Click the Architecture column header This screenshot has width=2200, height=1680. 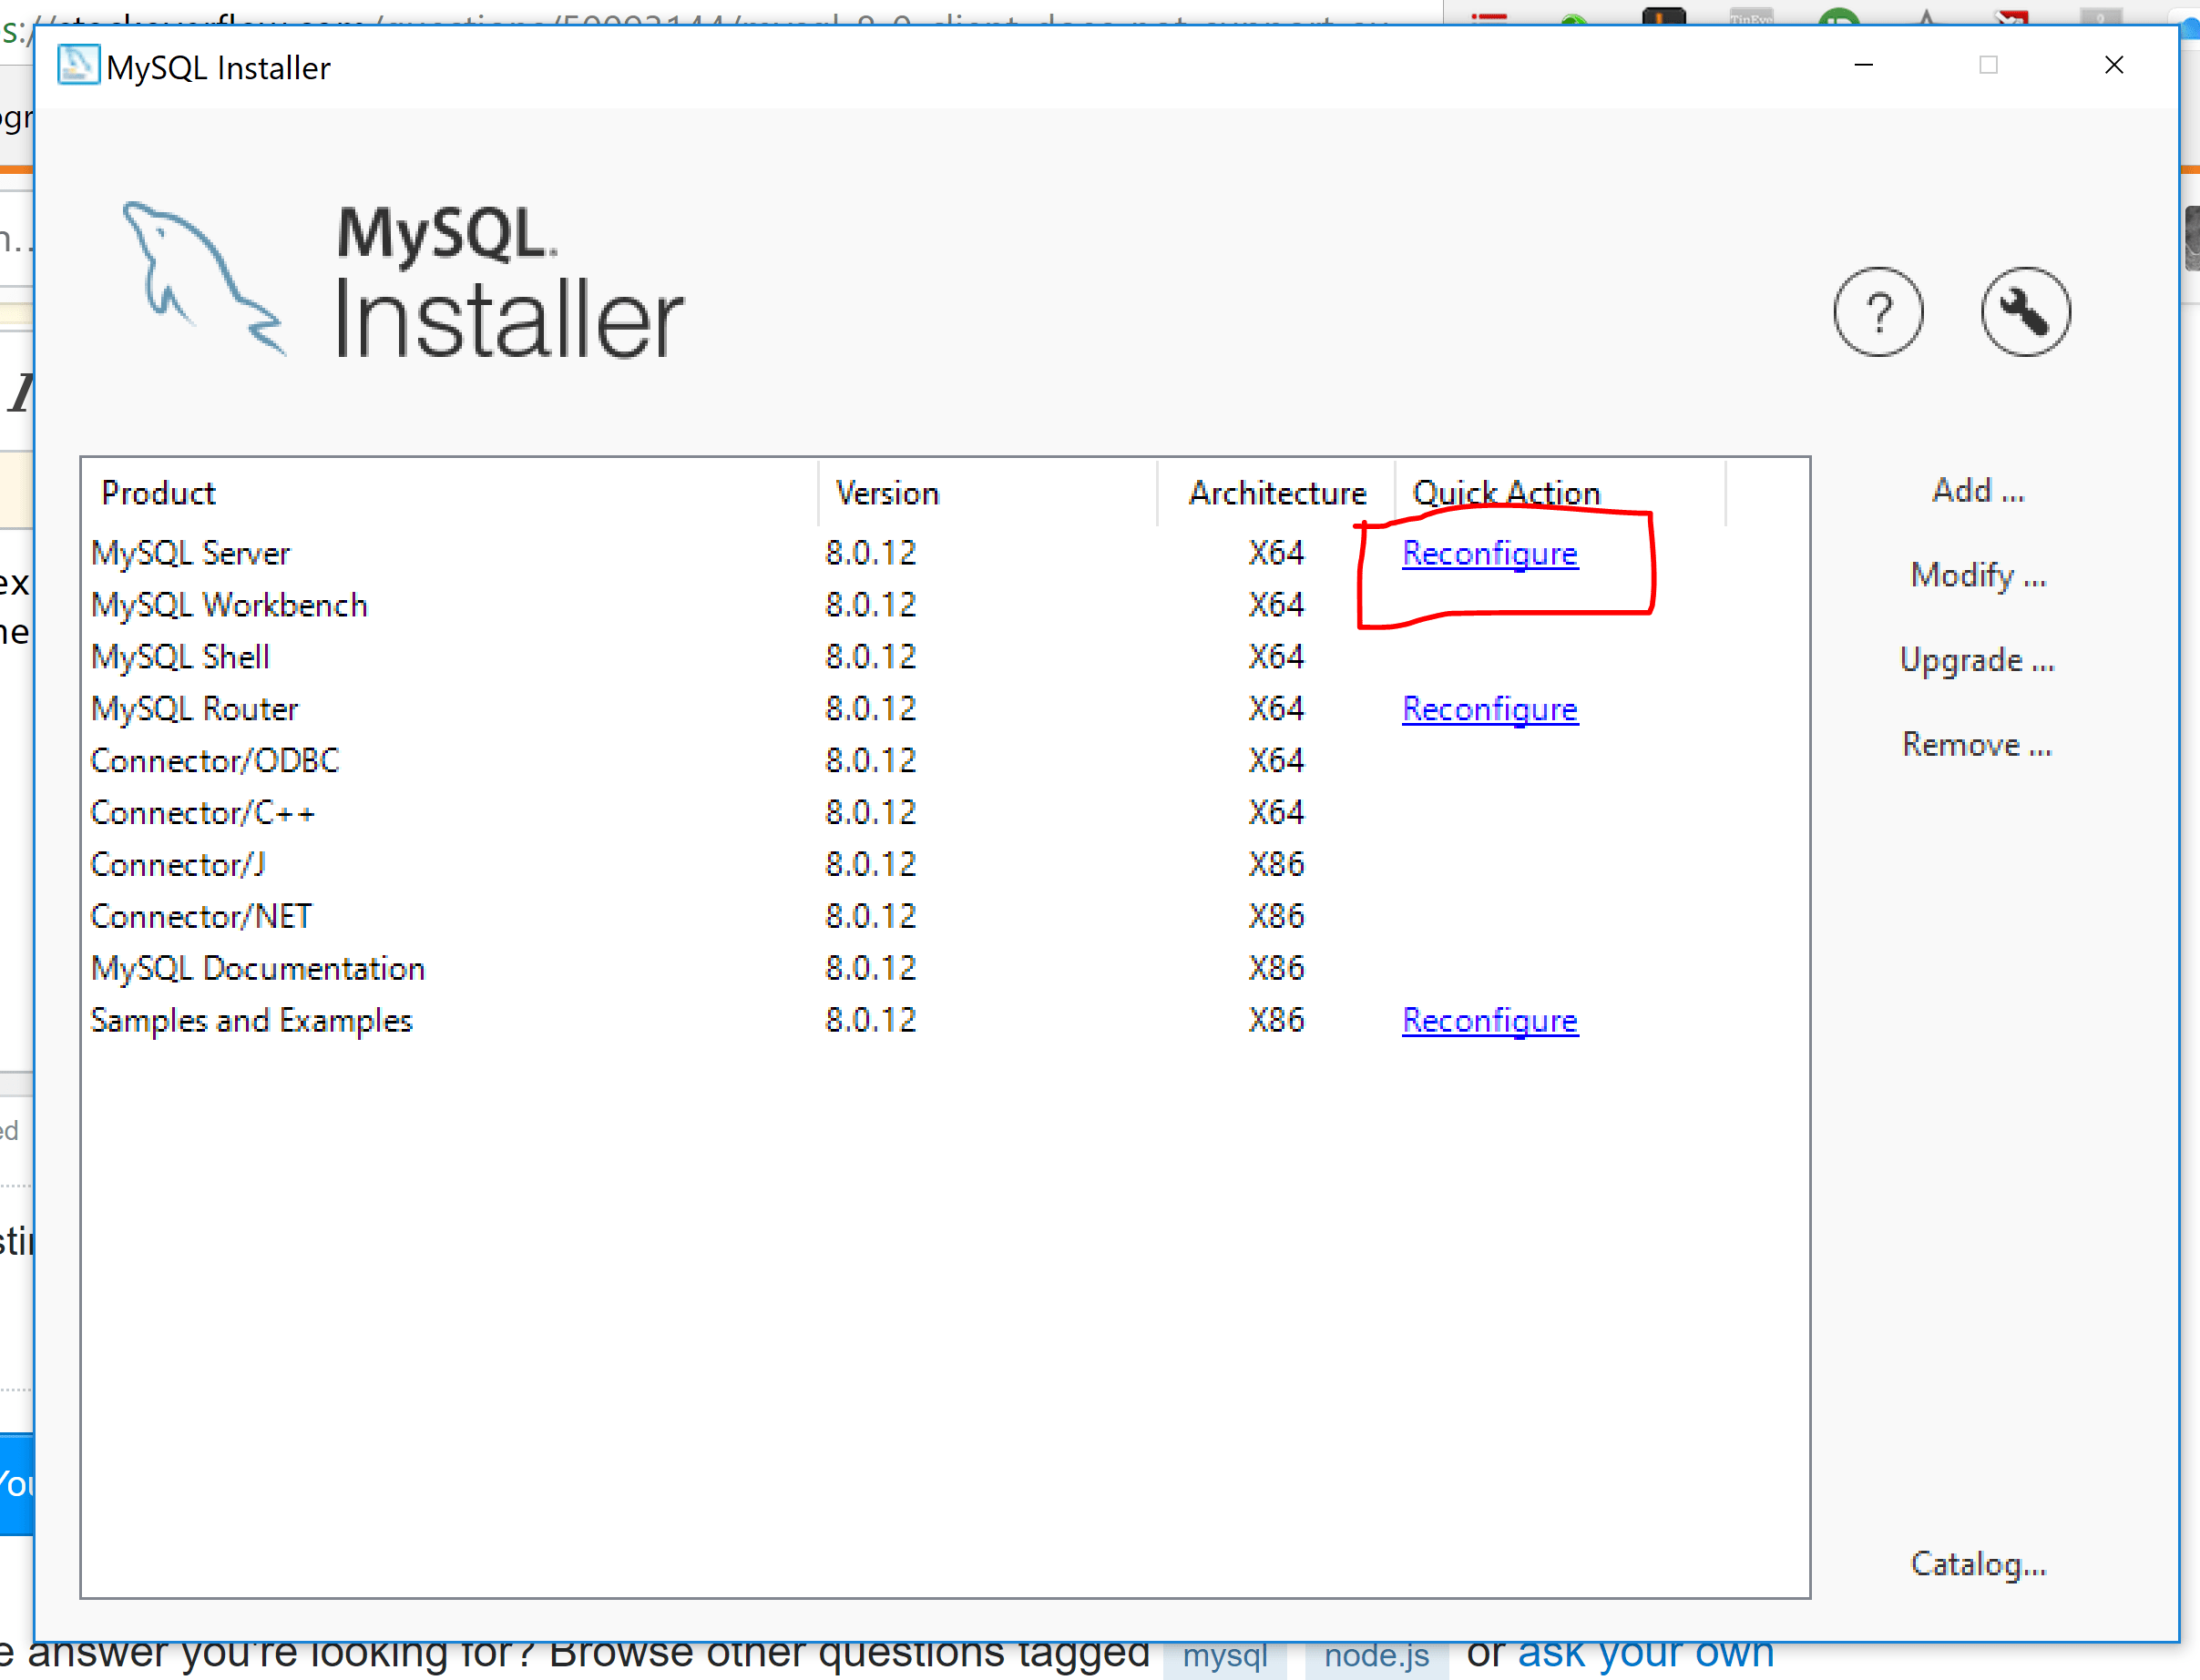(x=1275, y=493)
